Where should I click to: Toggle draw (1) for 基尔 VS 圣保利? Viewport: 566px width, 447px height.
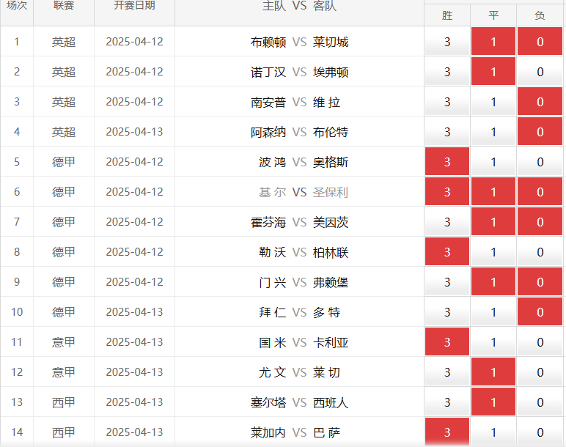point(493,191)
